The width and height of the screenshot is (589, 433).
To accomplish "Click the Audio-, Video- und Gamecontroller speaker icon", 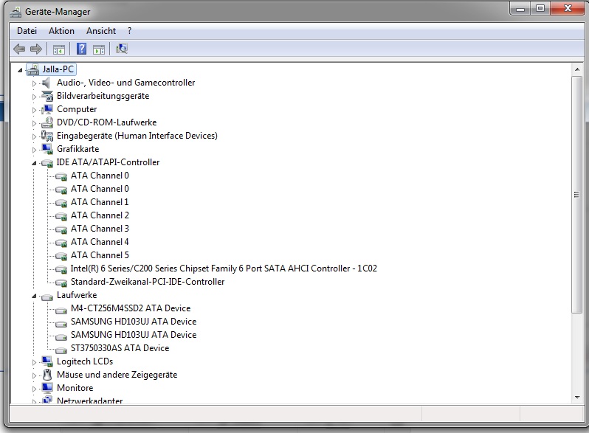I will pos(46,83).
